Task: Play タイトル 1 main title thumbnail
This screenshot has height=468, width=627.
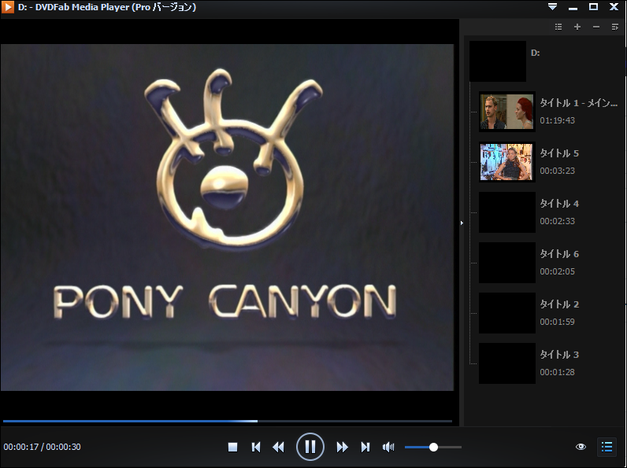Action: coord(507,112)
